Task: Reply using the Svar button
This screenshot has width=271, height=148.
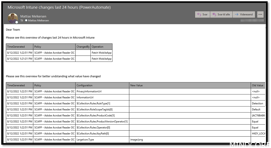Action: click(202, 14)
